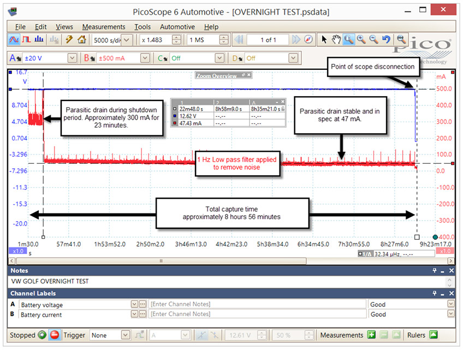Click the zoom to full view icon

tap(401, 40)
